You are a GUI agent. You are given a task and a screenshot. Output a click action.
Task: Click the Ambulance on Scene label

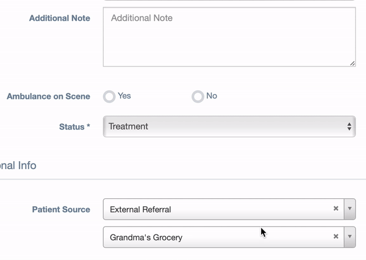click(x=48, y=96)
